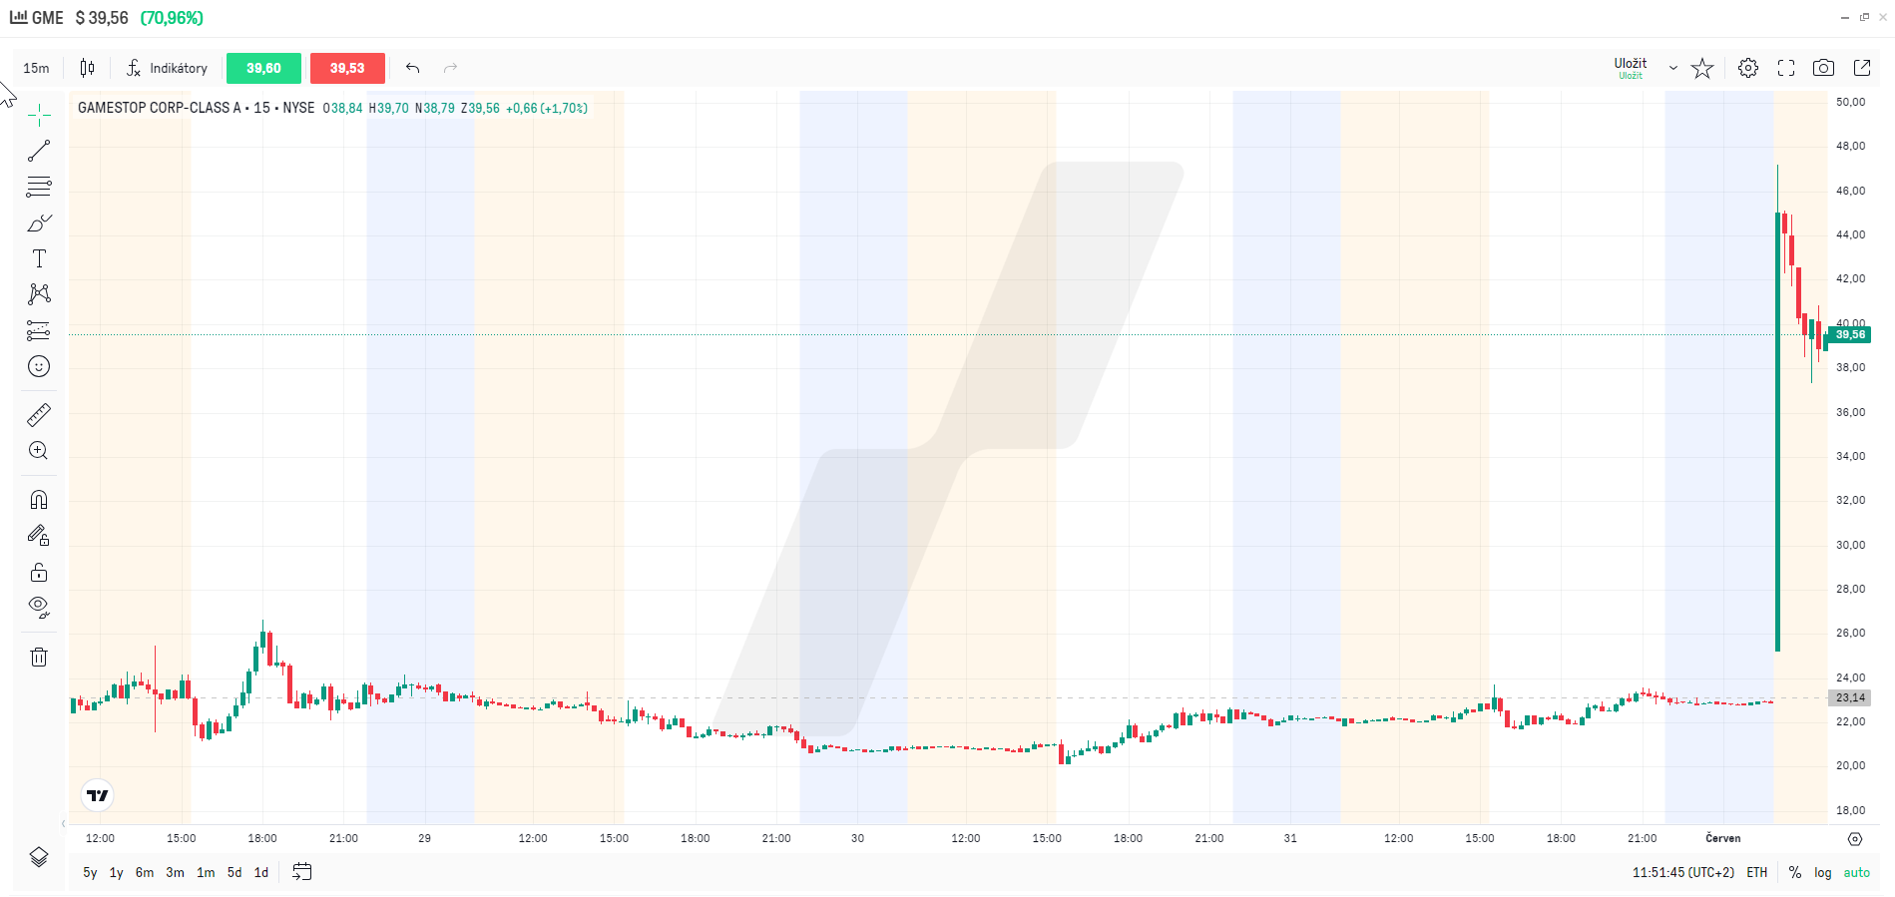Screen dimensions: 1895x897
Task: Remove drawings with the trash icon
Action: point(39,657)
